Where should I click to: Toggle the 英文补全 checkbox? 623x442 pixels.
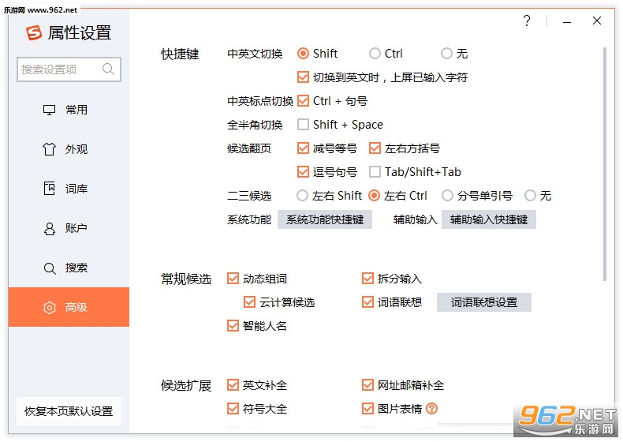[x=233, y=385]
